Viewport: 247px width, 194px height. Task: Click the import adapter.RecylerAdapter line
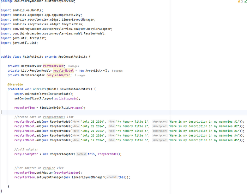56,29
